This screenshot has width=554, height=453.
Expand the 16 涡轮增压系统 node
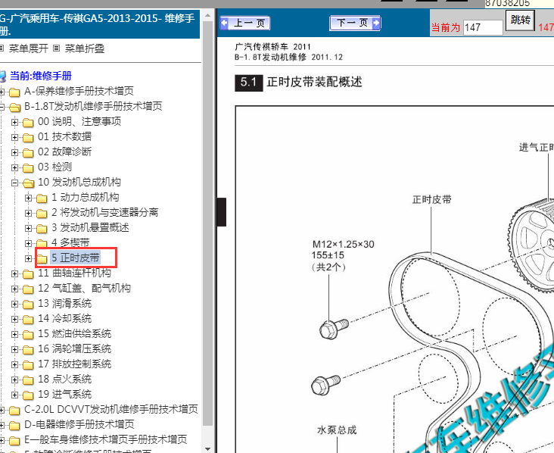(x=14, y=349)
